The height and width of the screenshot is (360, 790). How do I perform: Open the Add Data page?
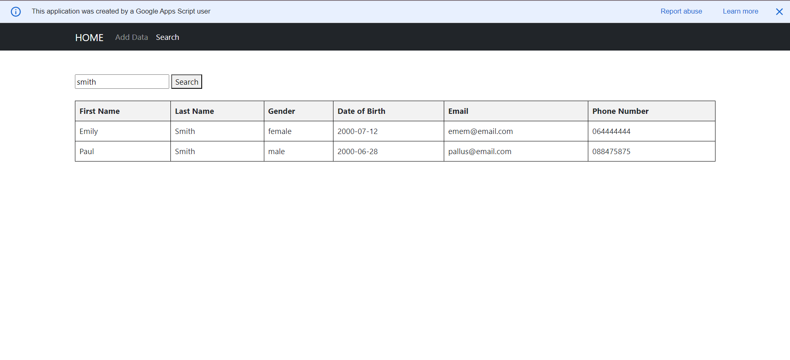131,37
